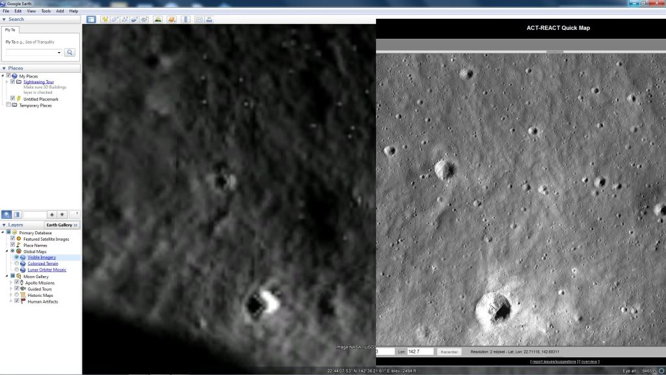Click the magnifier search button
Image resolution: width=666 pixels, height=375 pixels.
point(70,52)
